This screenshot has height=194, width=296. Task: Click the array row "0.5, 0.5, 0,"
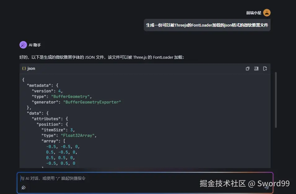coord(61,158)
